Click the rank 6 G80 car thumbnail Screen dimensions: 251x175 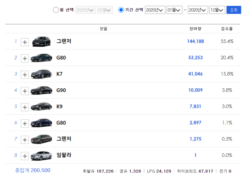pos(41,123)
